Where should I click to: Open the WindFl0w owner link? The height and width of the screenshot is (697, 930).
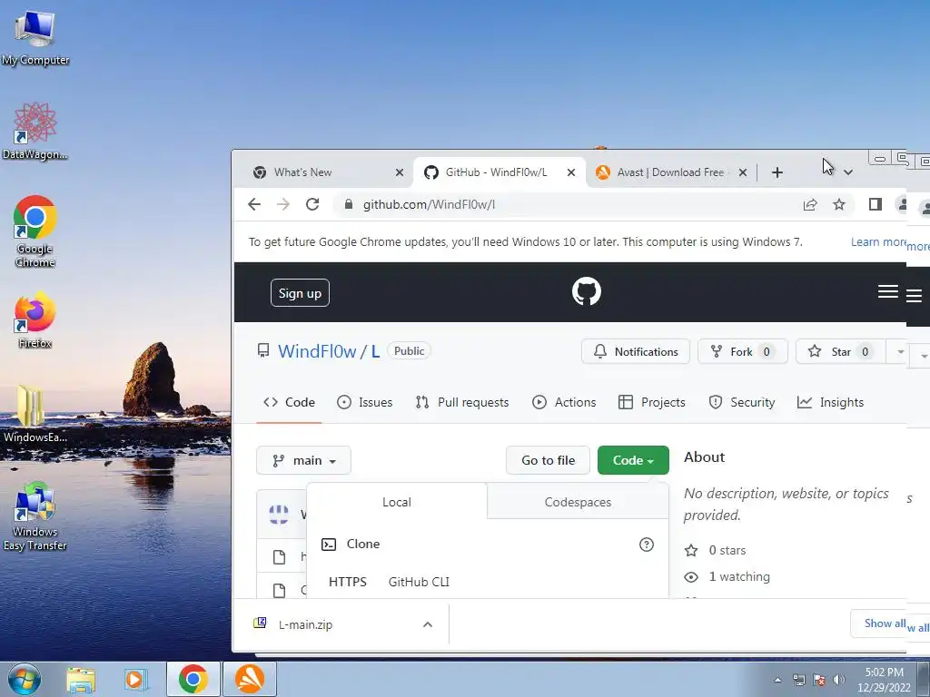pyautogui.click(x=317, y=351)
